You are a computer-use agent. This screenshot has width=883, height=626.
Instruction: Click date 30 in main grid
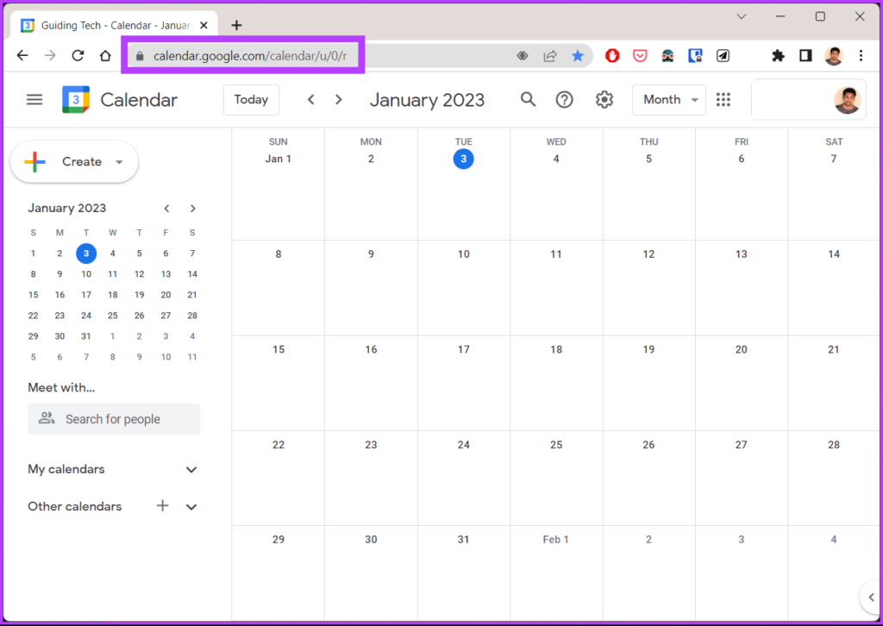371,539
